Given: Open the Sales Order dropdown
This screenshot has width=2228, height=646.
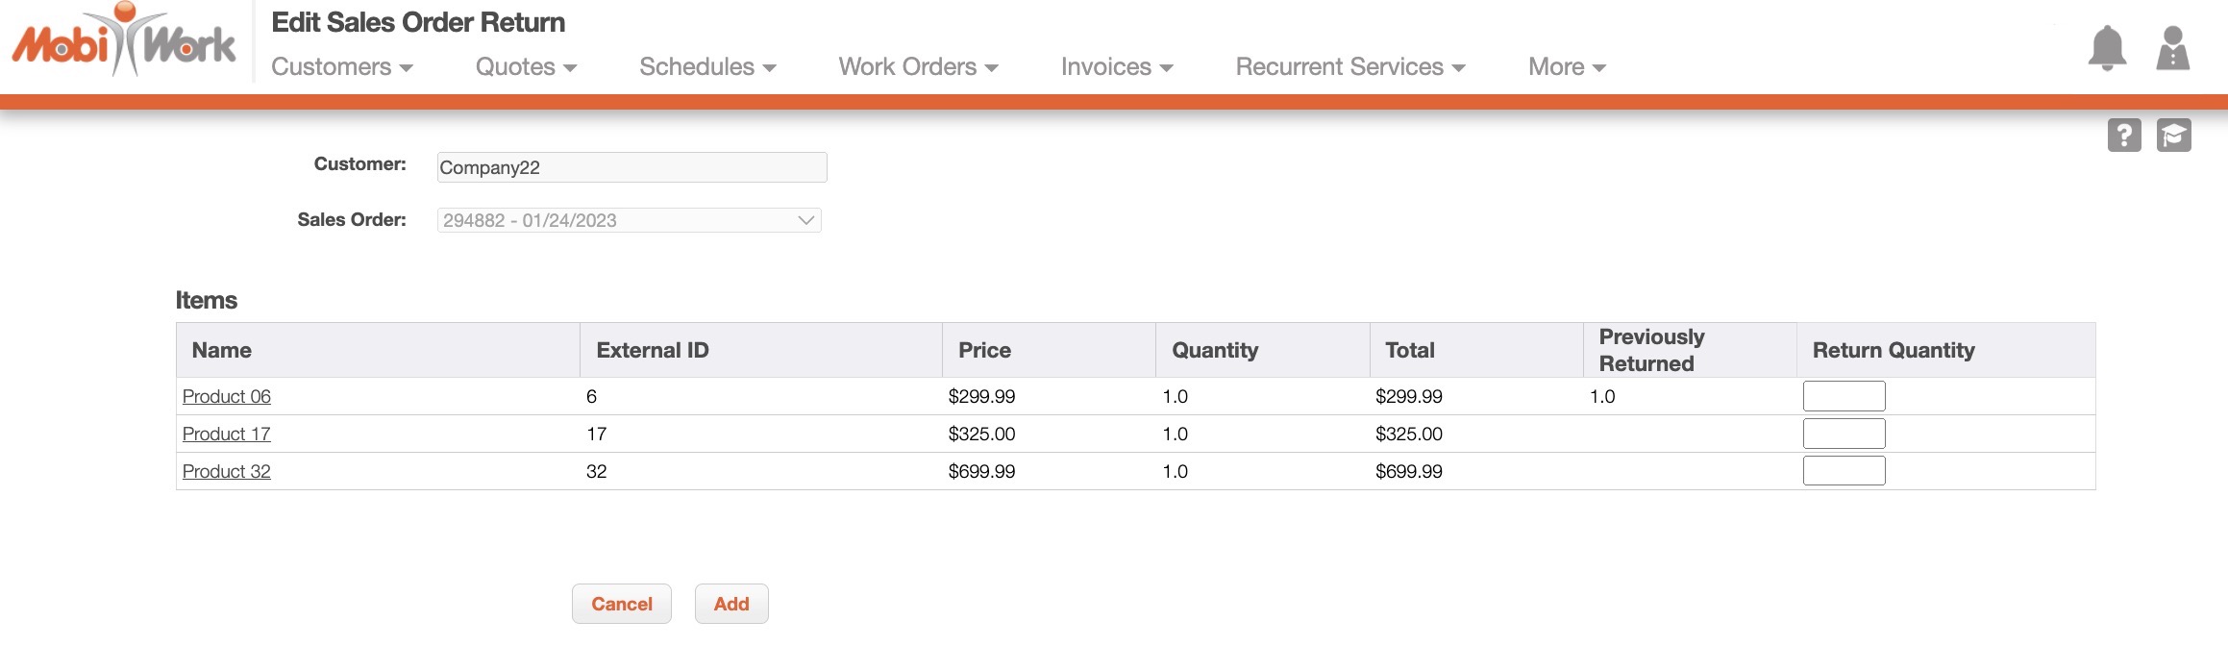Looking at the screenshot, I should coord(629,220).
